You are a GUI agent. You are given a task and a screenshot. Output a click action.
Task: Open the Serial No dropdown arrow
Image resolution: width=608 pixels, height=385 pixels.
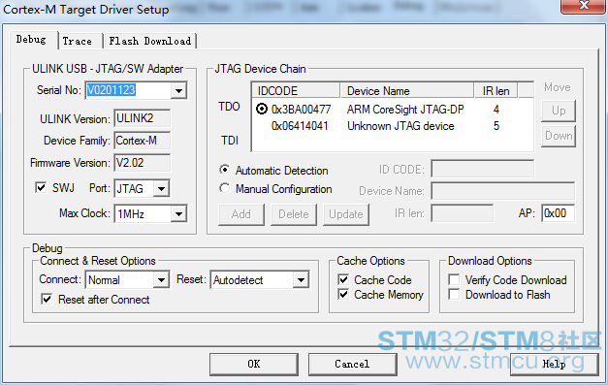click(178, 91)
